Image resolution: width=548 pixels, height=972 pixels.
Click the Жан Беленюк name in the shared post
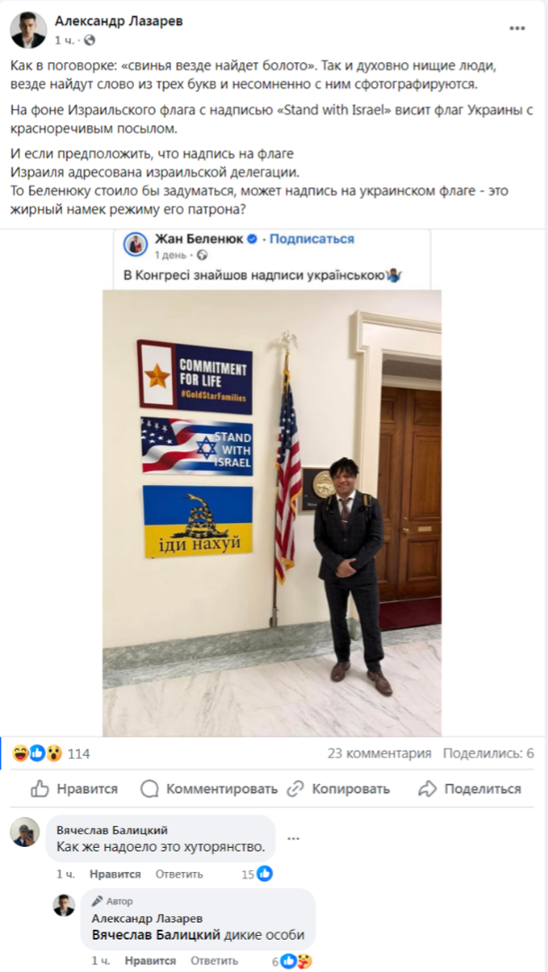[x=198, y=239]
